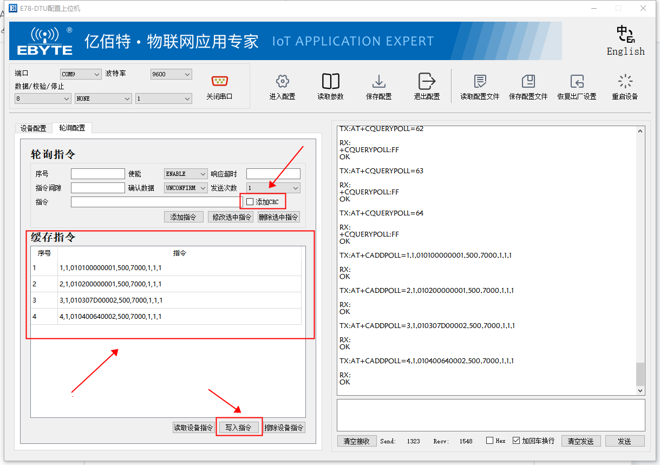Click the 保存配置文件 save file icon
660x465 pixels.
coord(528,86)
